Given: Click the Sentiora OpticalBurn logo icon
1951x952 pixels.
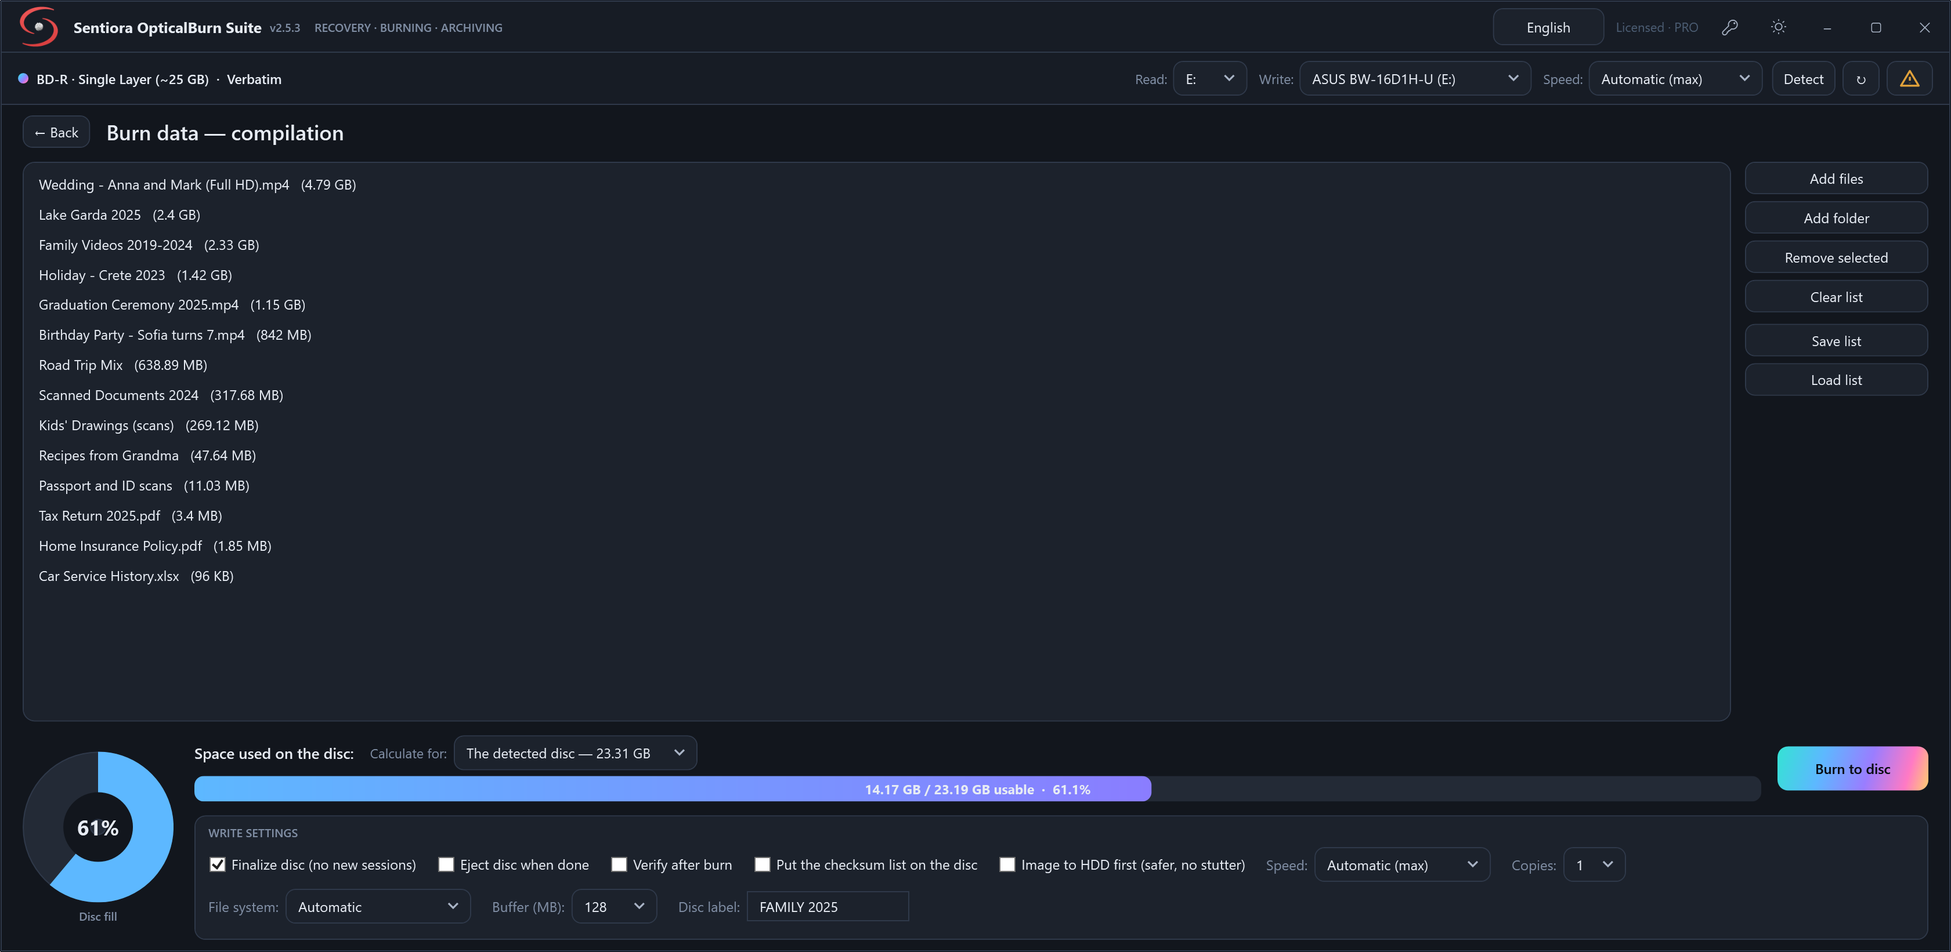Looking at the screenshot, I should pos(39,27).
